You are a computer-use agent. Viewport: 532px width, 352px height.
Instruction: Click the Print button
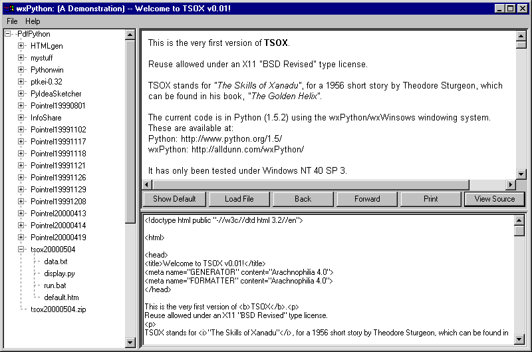click(x=430, y=199)
